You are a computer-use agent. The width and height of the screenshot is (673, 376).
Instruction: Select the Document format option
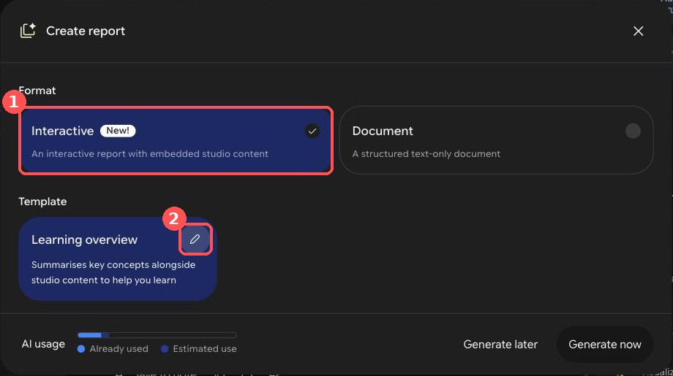click(x=496, y=140)
